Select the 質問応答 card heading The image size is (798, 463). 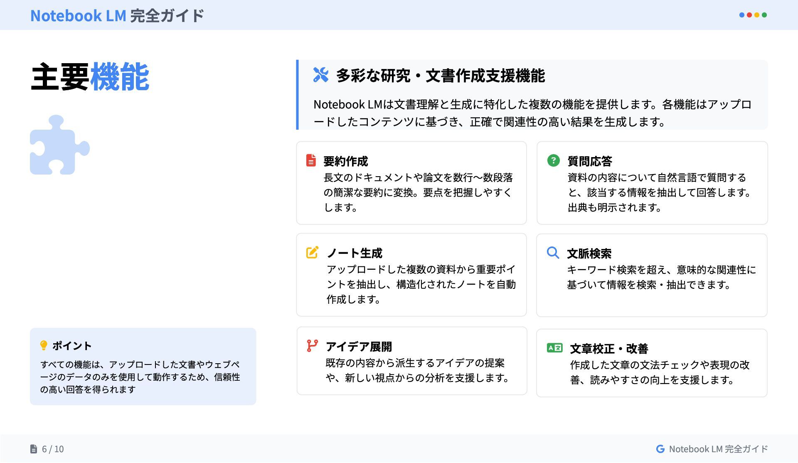pyautogui.click(x=590, y=161)
